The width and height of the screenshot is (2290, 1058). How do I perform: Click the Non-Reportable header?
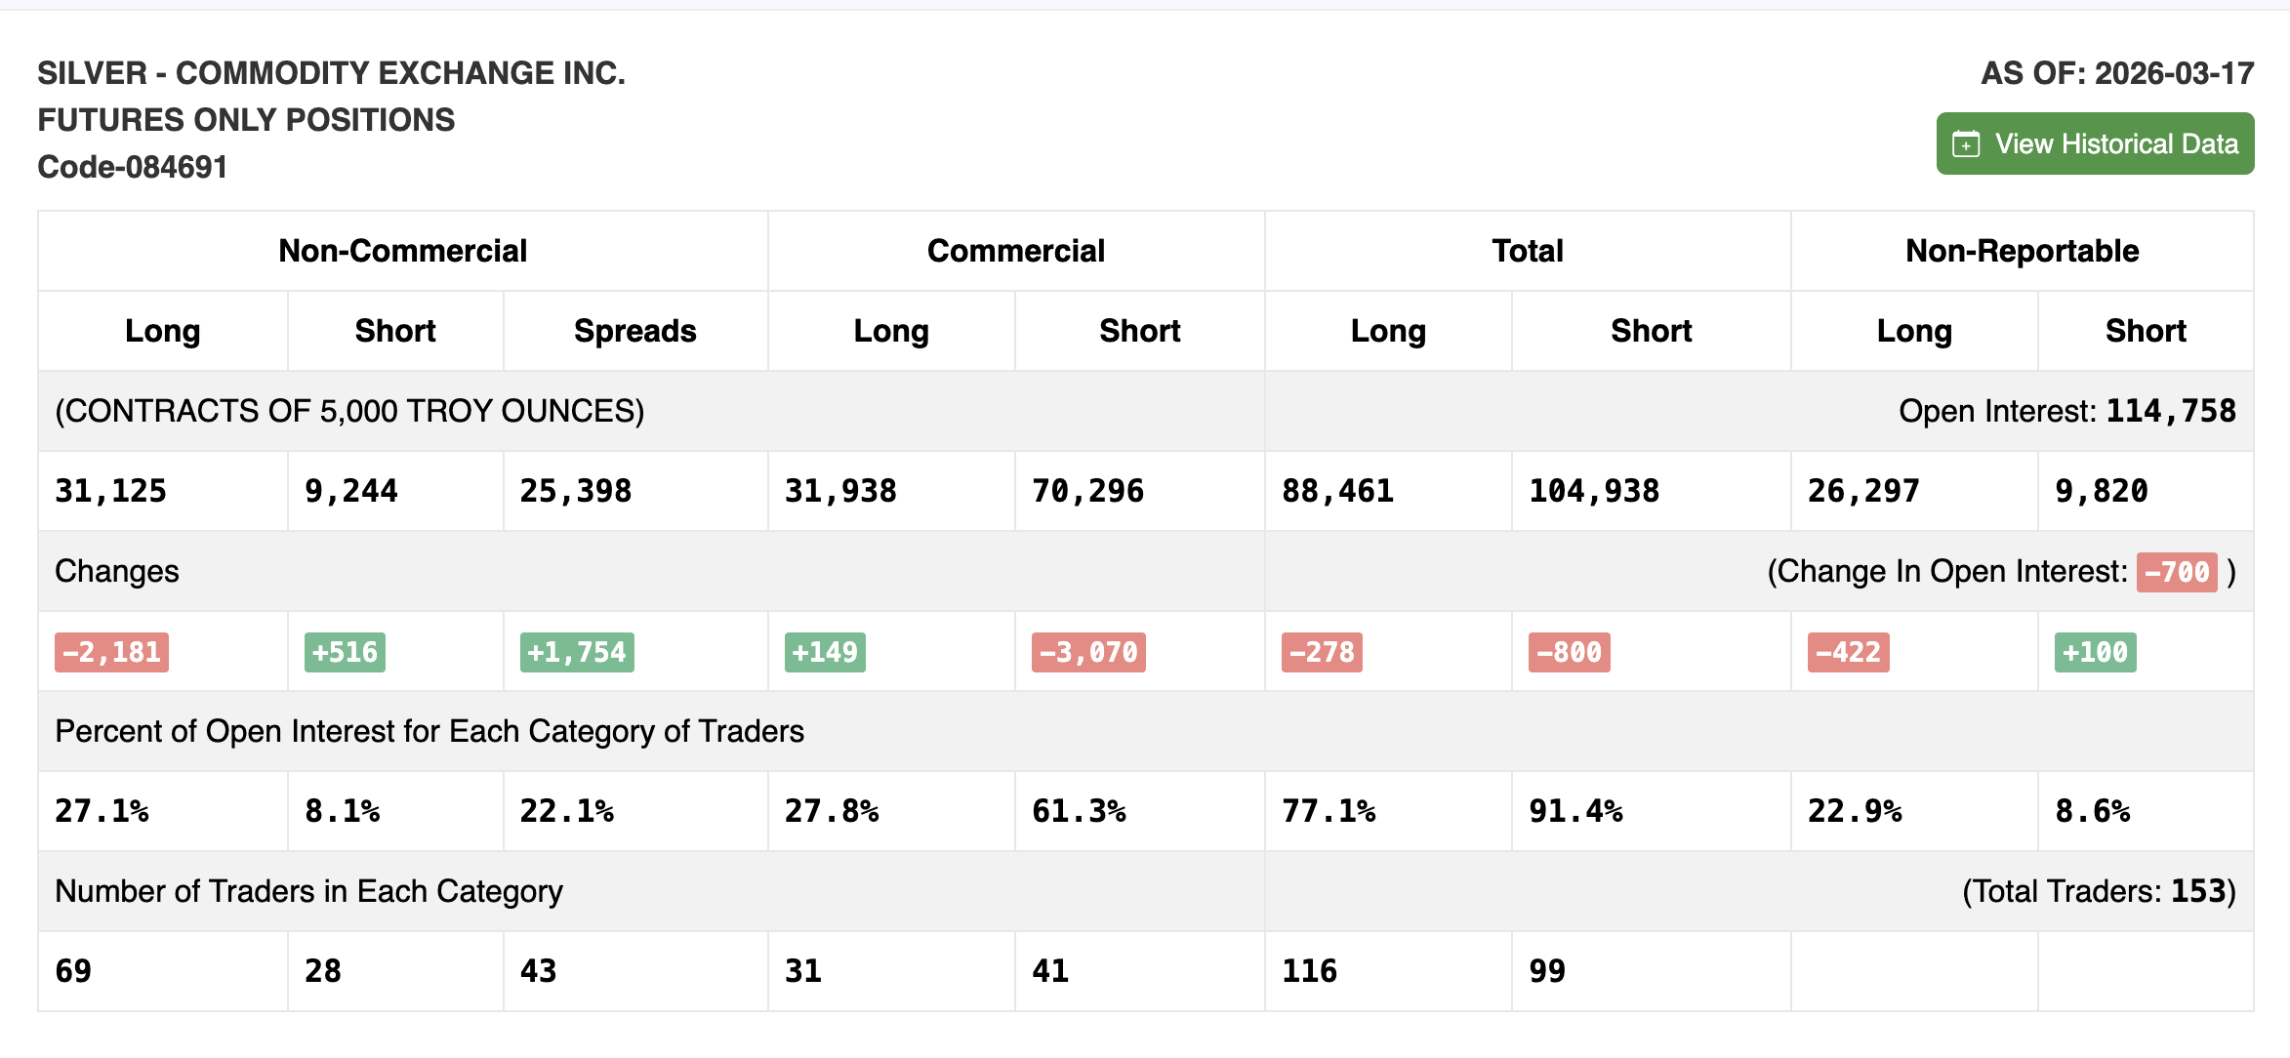[2022, 251]
